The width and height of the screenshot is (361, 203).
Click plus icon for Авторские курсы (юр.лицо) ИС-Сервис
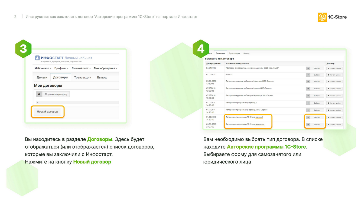[x=308, y=96]
